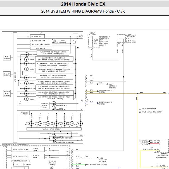Pick the "RESONATOR" block
Viewport: 169px width, 169px height.
[41, 48]
